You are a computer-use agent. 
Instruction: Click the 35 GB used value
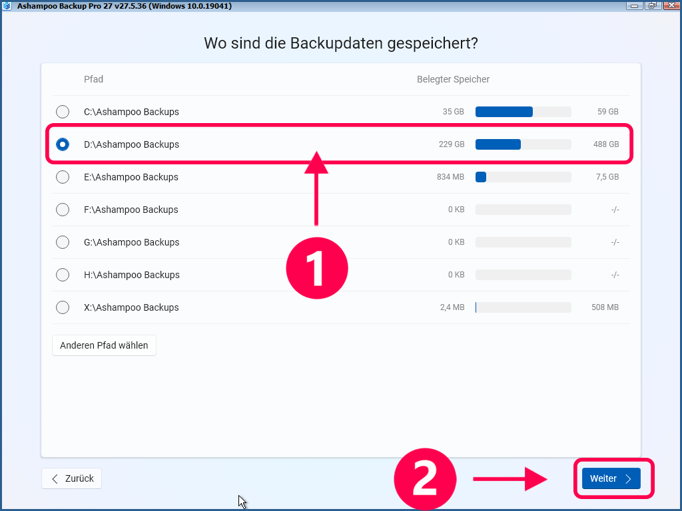coord(453,112)
